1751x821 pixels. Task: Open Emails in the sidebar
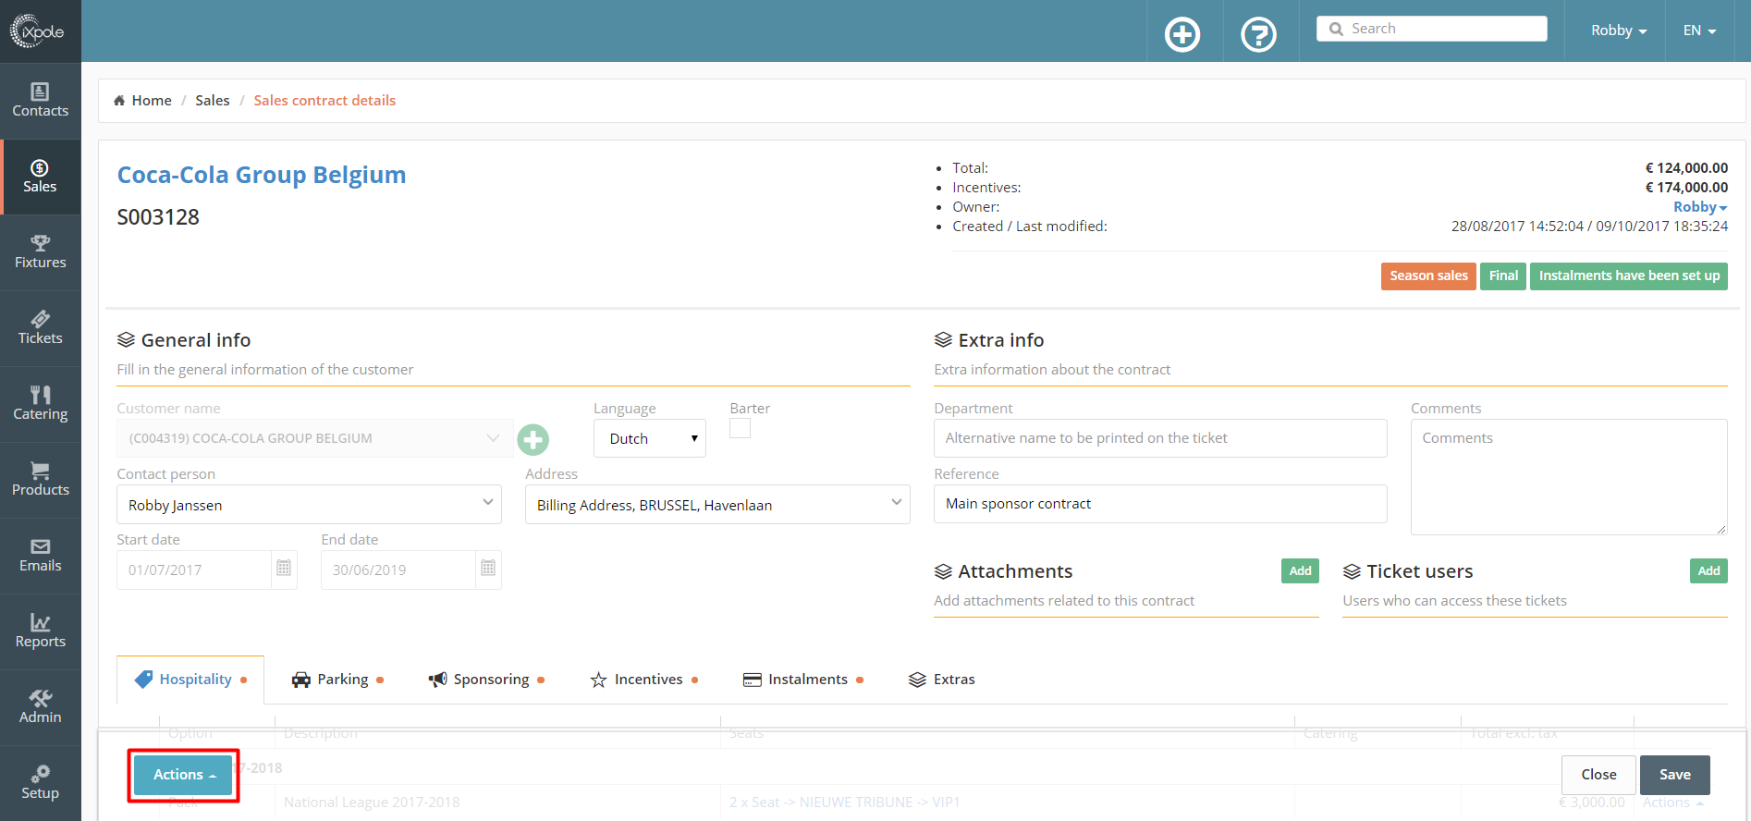[41, 556]
